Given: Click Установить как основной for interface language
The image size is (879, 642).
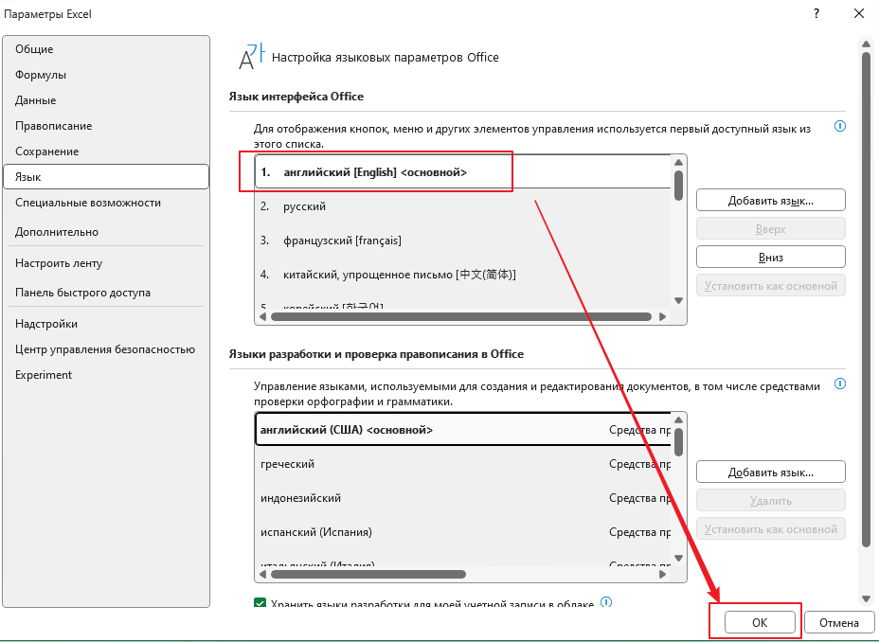Looking at the screenshot, I should click(x=771, y=286).
